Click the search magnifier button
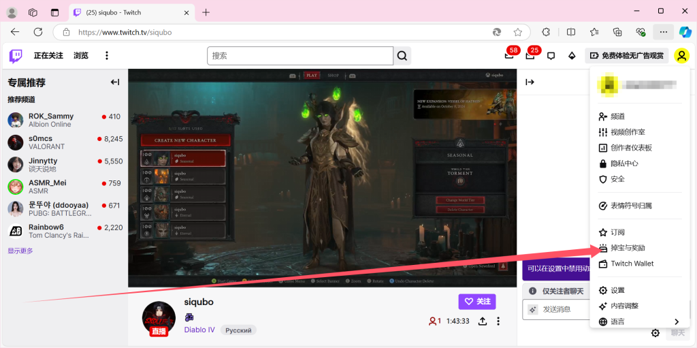 coord(402,56)
